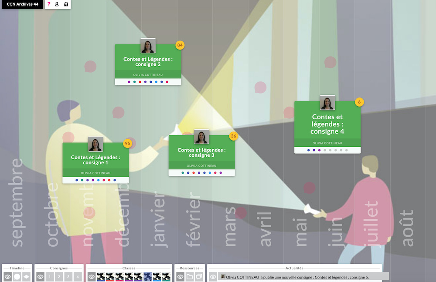
Task: Click the pink question mark help icon
Action: point(49,4)
